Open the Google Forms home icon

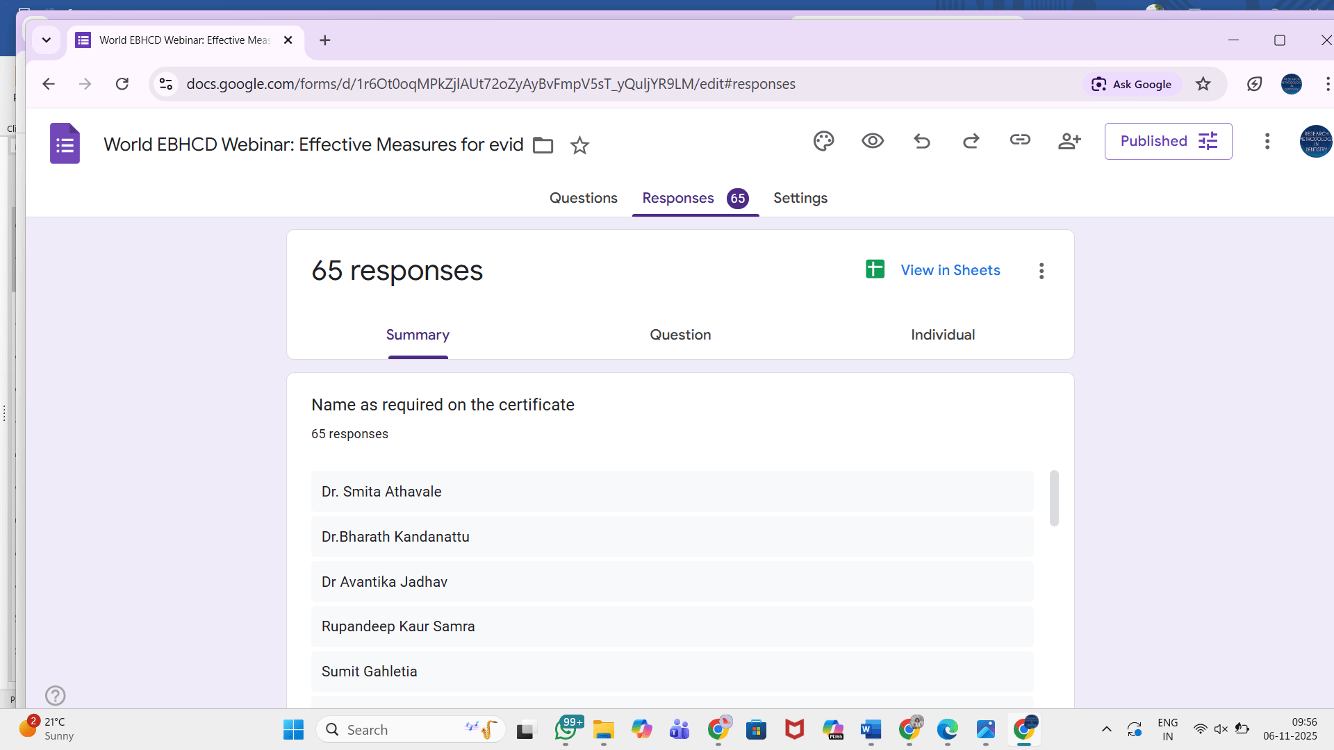(65, 144)
